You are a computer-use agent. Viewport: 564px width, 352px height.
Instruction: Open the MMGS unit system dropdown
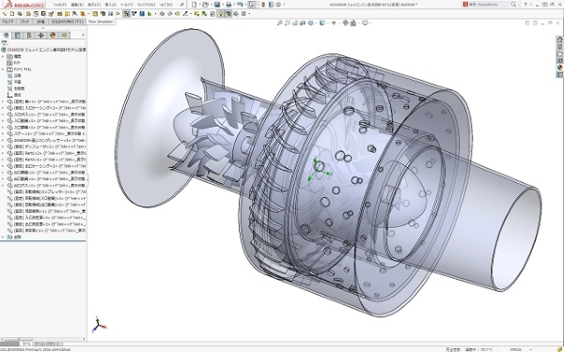(x=530, y=349)
